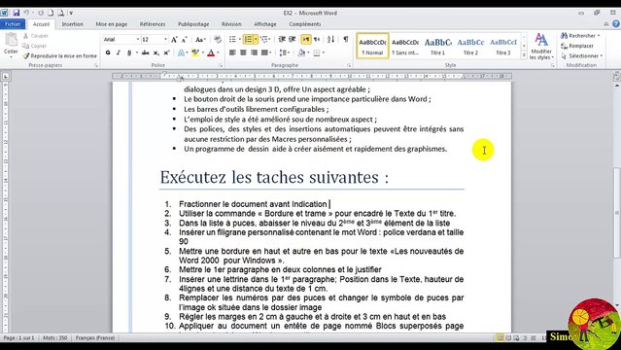Switch to the Révision tab

tap(231, 24)
